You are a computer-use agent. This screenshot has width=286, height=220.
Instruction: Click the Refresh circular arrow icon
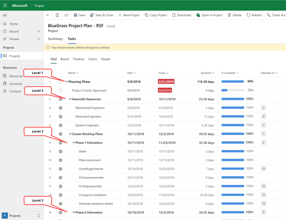pos(248,15)
